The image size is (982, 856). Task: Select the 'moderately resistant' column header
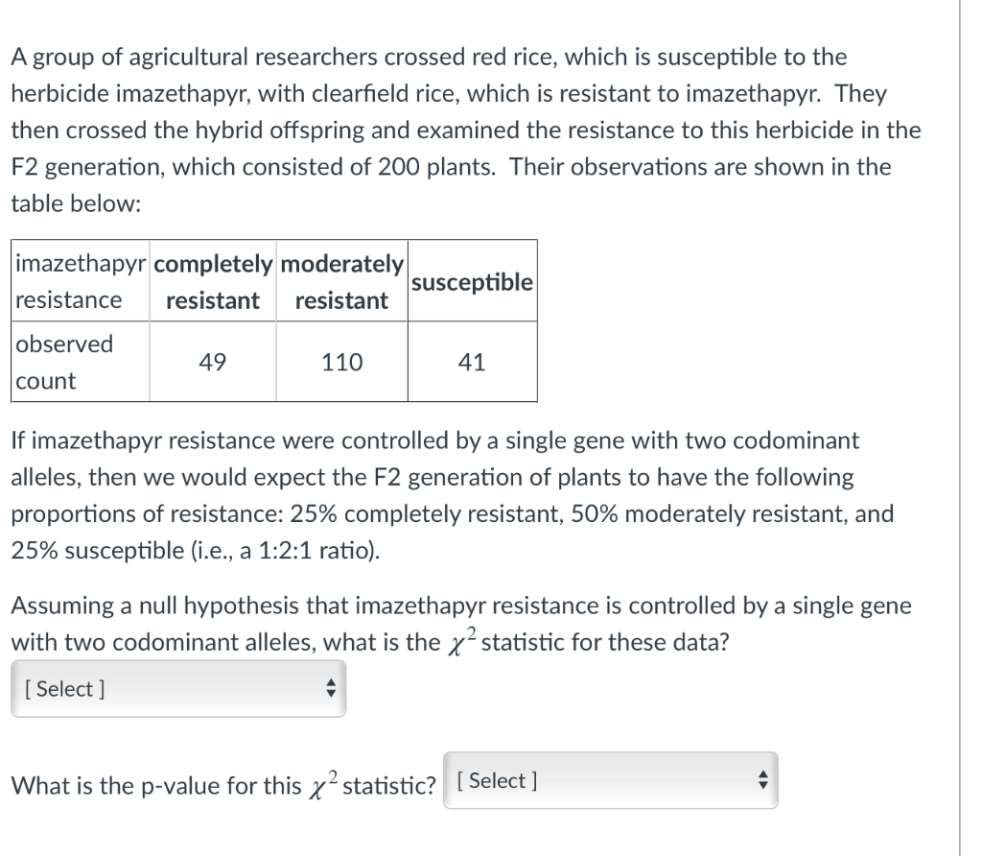pyautogui.click(x=342, y=281)
